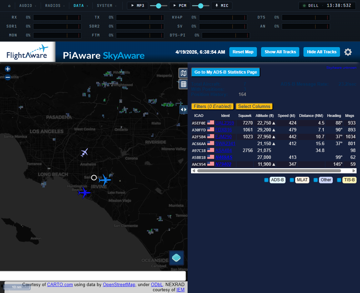Open the DATA menu
Image resolution: width=360 pixels, height=293 pixels.
(81, 6)
